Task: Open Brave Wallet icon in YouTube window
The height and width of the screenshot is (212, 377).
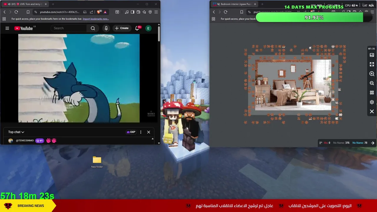Action: pyautogui.click(x=138, y=12)
